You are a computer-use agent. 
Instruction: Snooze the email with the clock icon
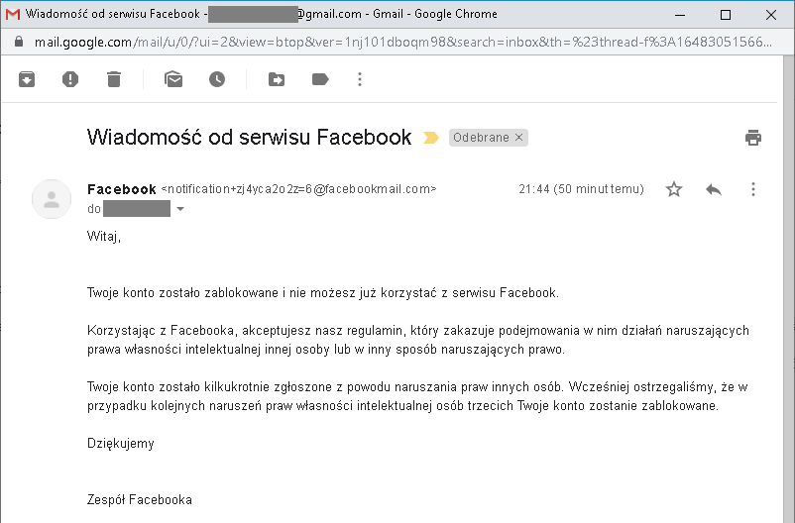[x=217, y=79]
